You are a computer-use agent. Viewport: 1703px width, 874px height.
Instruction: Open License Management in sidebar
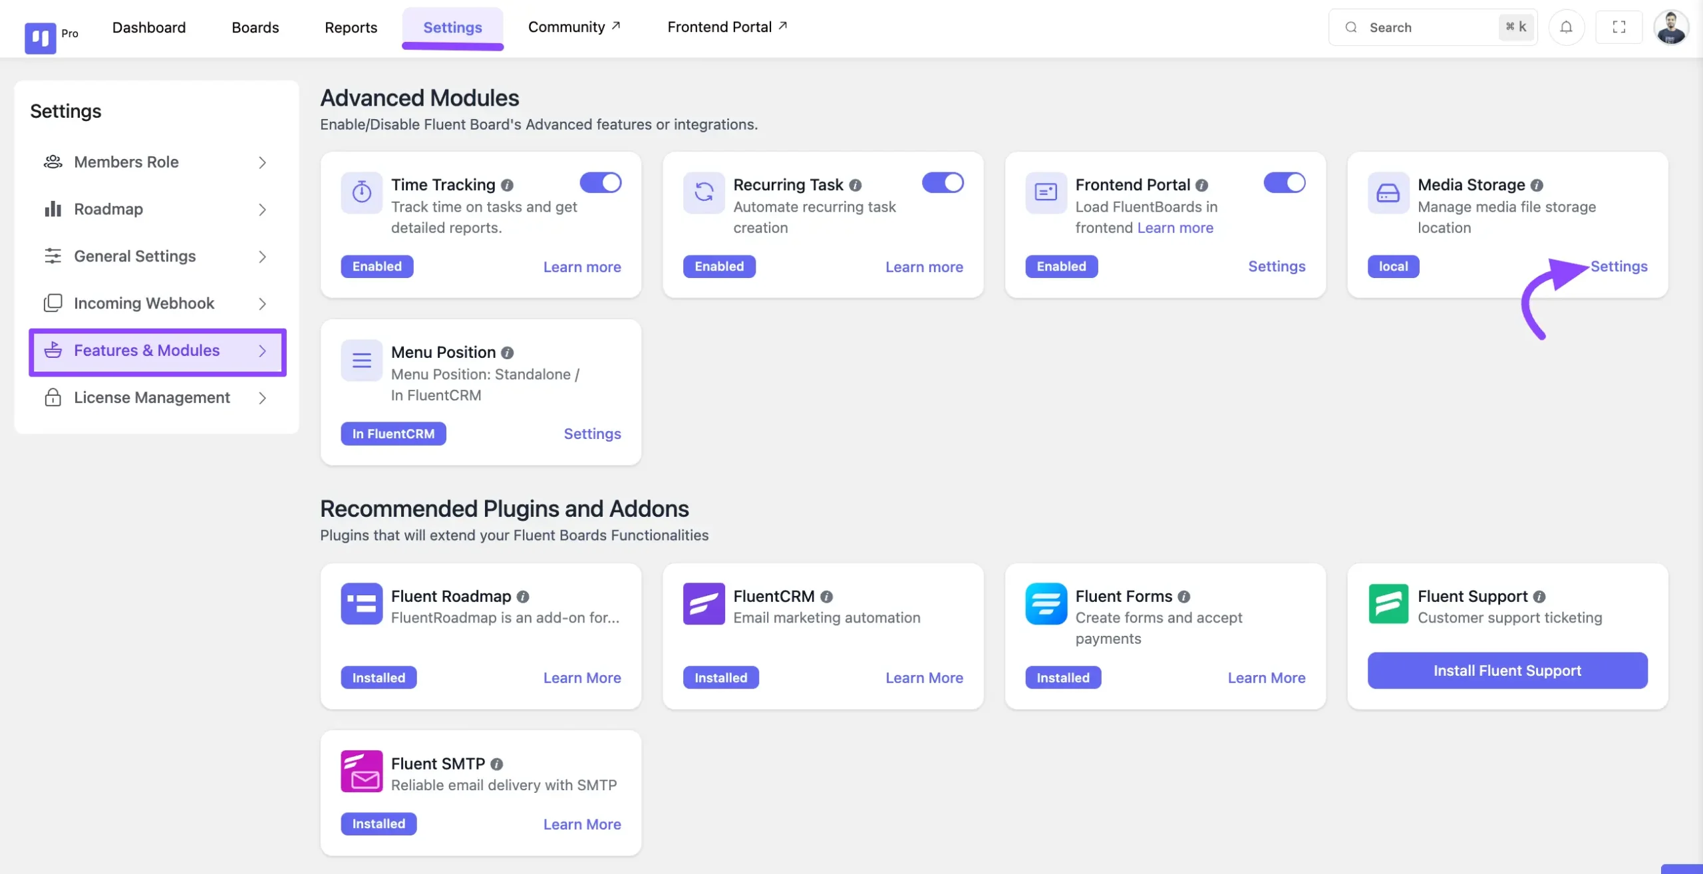[157, 398]
